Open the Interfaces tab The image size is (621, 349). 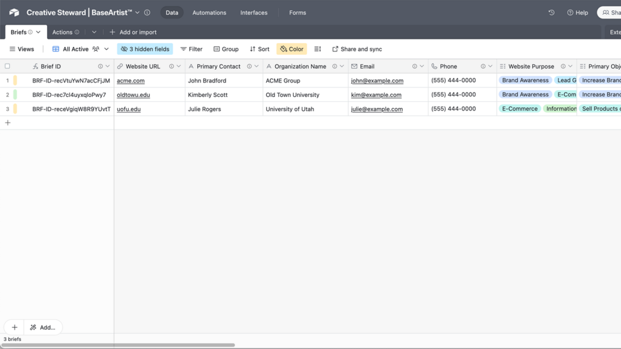click(x=254, y=12)
